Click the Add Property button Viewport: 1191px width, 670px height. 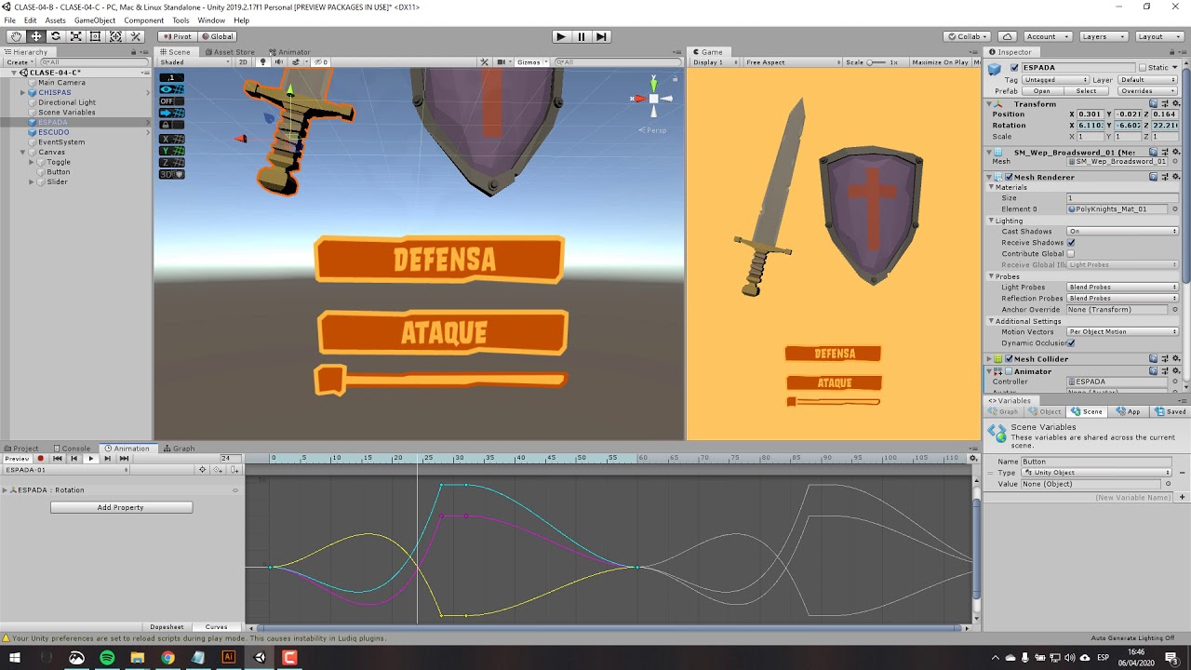pyautogui.click(x=121, y=507)
